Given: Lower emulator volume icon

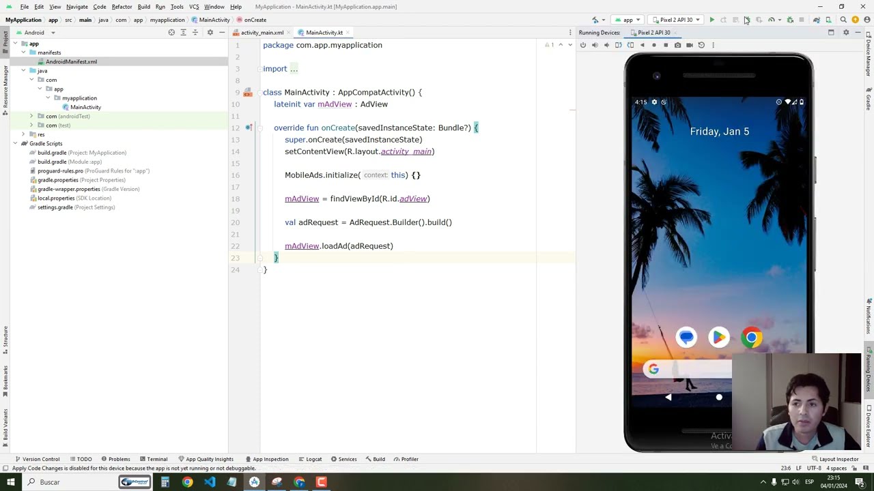Looking at the screenshot, I should point(607,45).
